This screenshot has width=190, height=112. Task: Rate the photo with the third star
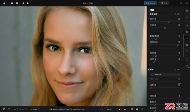(20, 109)
